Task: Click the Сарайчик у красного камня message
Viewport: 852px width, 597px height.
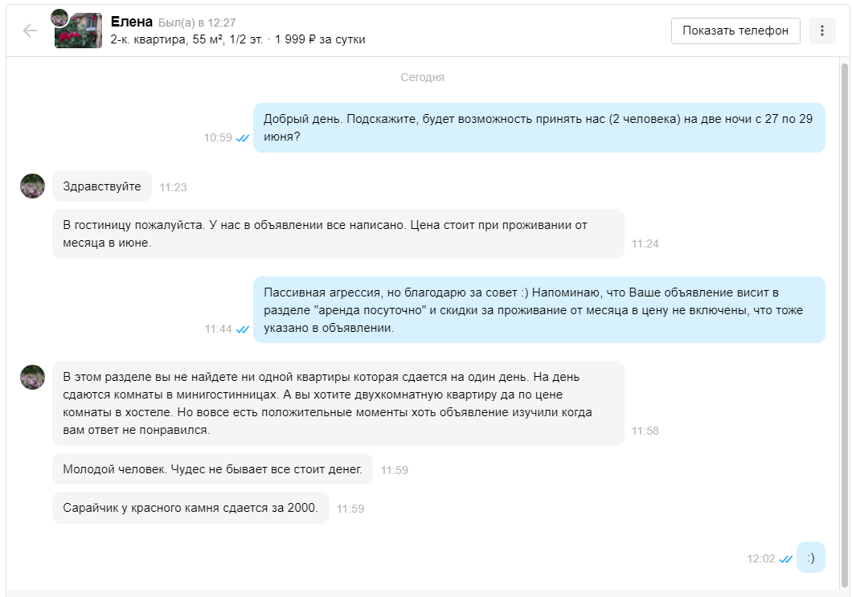Action: [190, 508]
